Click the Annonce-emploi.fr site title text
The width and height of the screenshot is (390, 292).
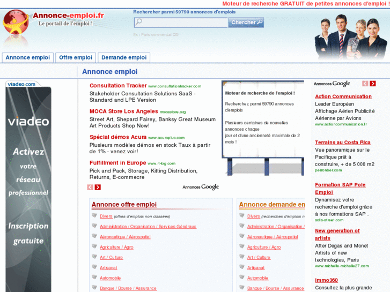[x=69, y=16]
